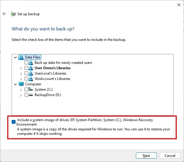Go back using the back arrow
The width and height of the screenshot is (184, 162).
pos(4,14)
